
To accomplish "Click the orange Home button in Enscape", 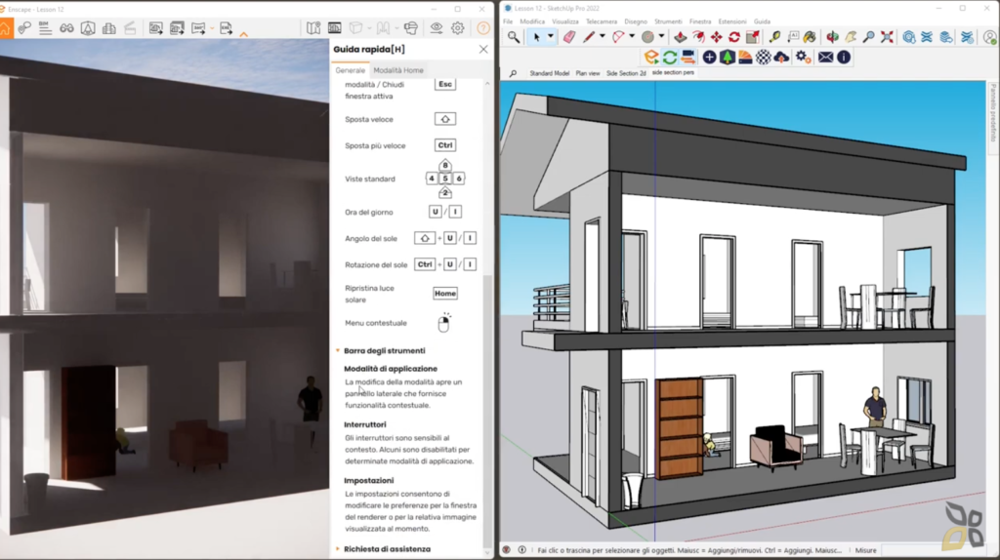I will pyautogui.click(x=6, y=28).
